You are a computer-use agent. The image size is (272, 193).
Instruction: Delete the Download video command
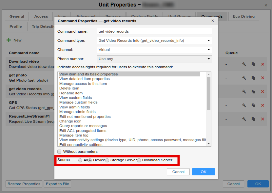click(x=262, y=64)
